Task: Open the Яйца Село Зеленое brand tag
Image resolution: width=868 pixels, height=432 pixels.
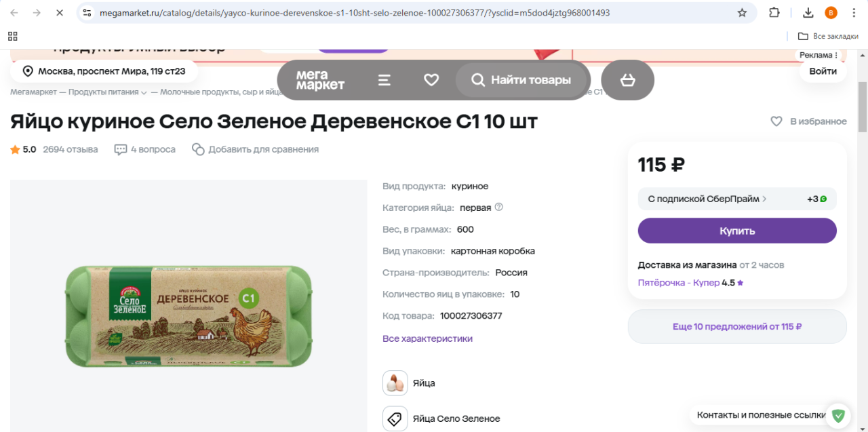Action: tap(441, 418)
